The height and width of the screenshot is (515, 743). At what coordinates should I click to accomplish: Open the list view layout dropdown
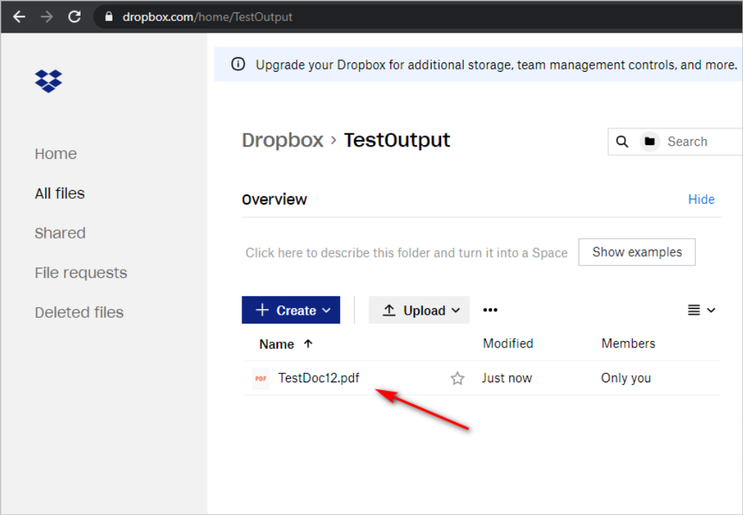pyautogui.click(x=701, y=310)
